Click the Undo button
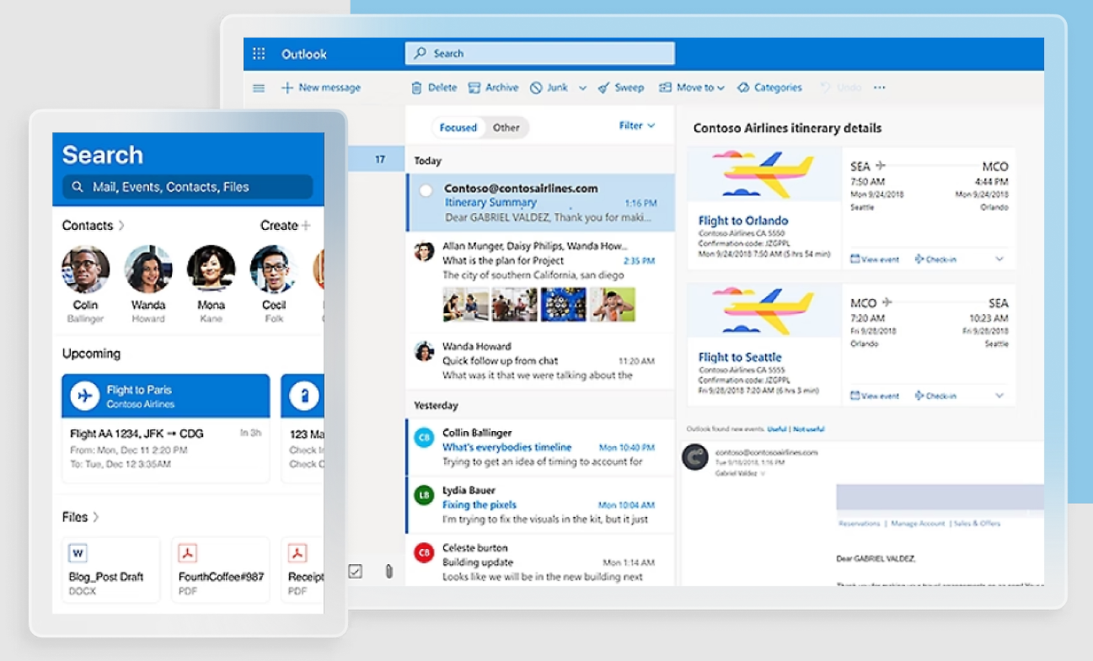 840,88
